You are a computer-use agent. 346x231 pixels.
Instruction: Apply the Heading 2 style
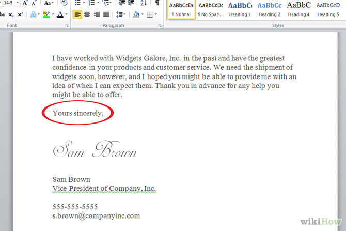(x=270, y=9)
